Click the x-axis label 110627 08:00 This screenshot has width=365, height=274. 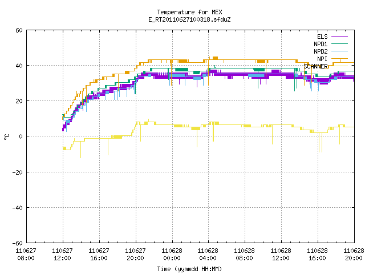26,255
